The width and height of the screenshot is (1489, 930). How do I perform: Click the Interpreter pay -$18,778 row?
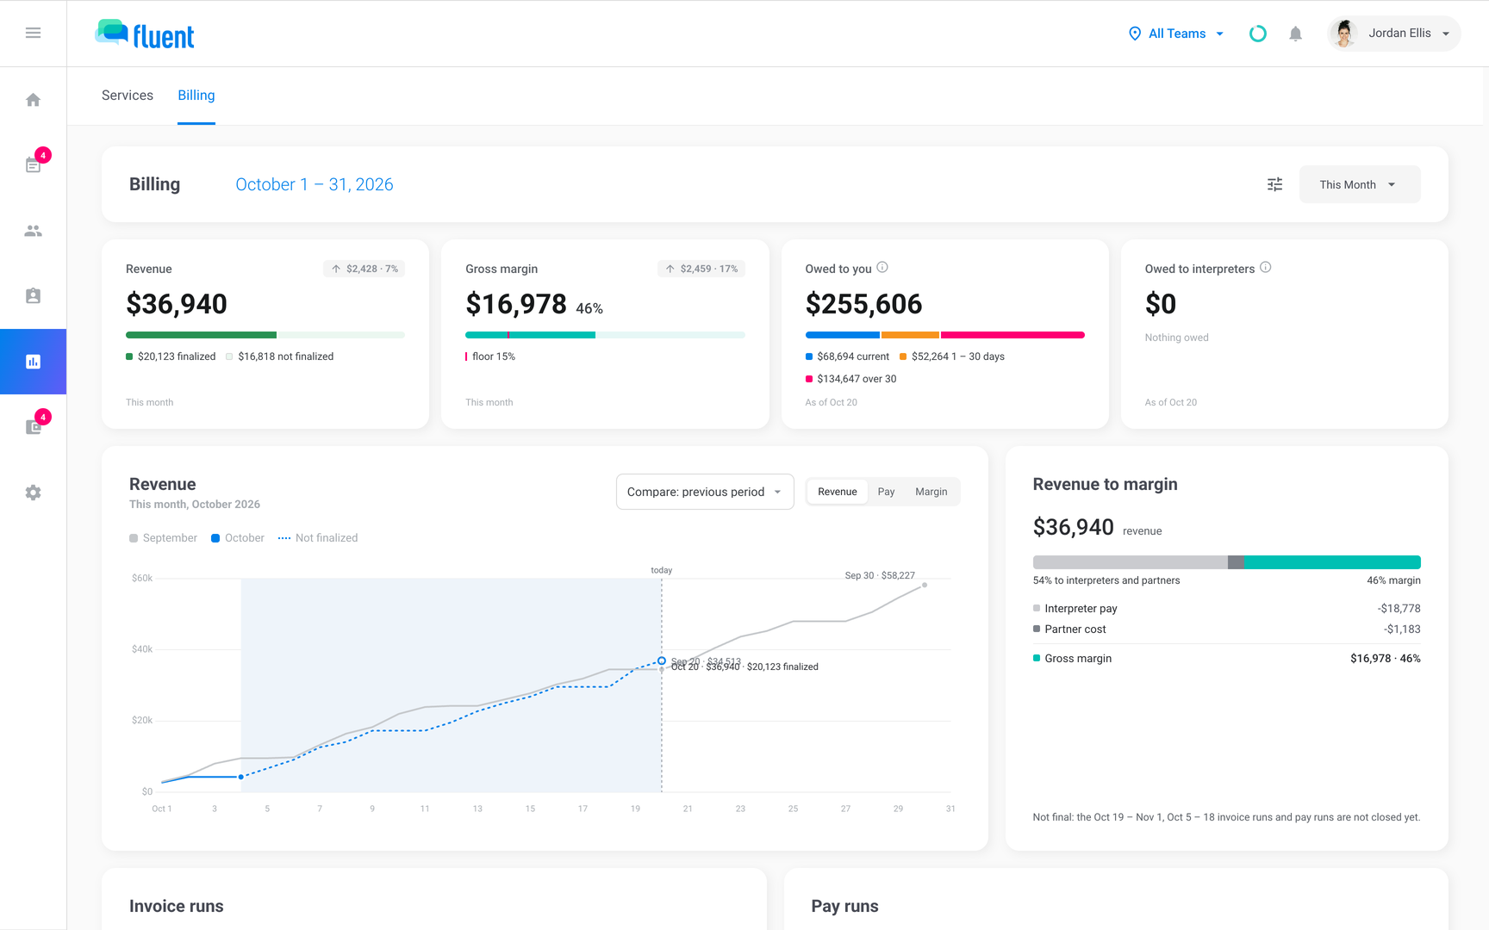point(1227,609)
